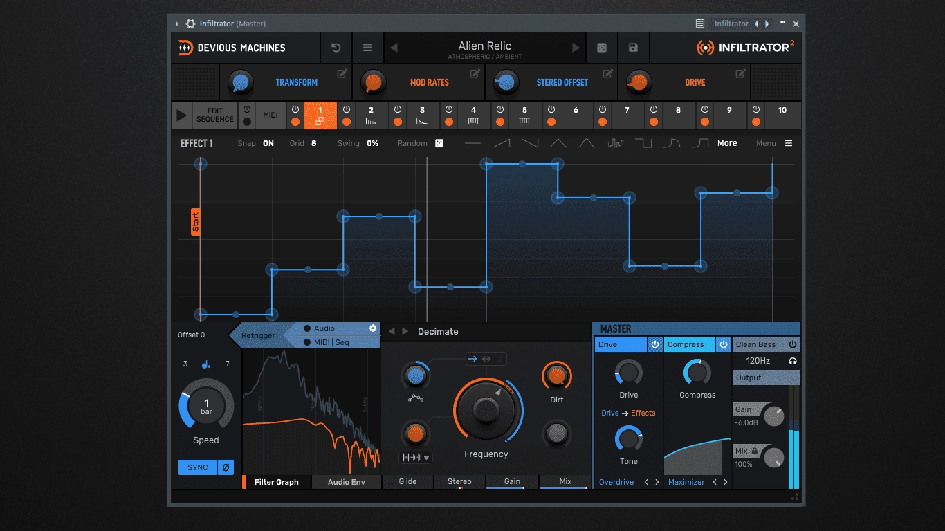Start the sequencer play button
The width and height of the screenshot is (945, 531).
[182, 115]
